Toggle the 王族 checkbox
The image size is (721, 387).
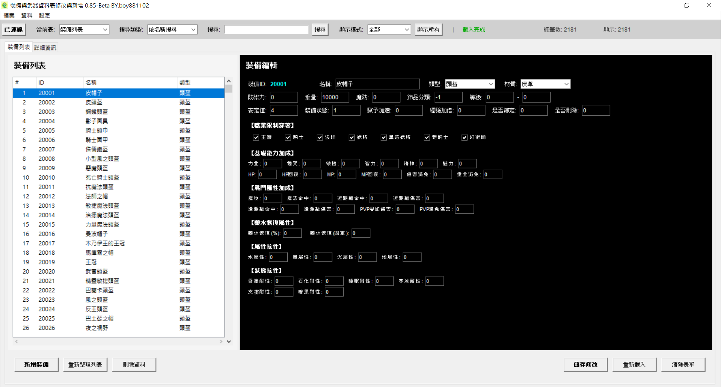256,138
